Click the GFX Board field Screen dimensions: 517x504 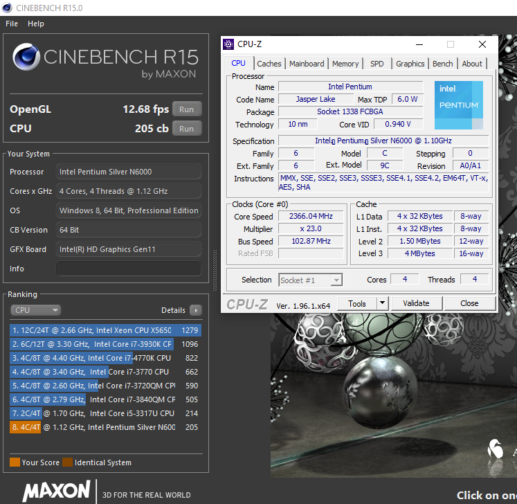click(129, 249)
